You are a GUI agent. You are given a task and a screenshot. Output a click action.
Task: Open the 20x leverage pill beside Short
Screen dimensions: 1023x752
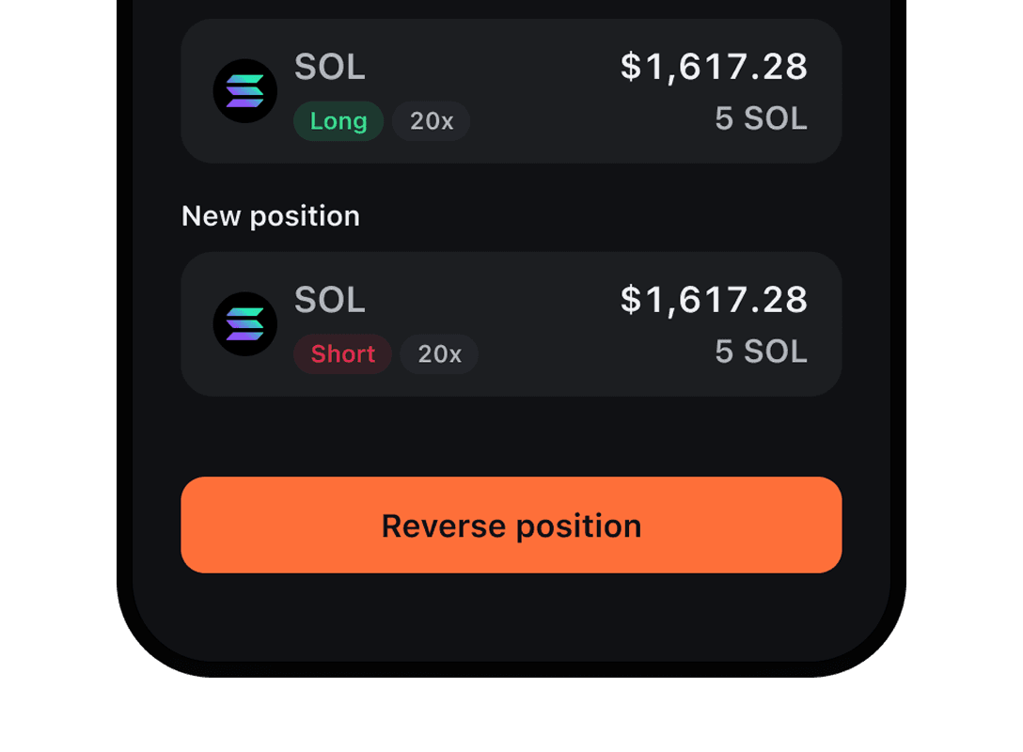[x=439, y=354]
